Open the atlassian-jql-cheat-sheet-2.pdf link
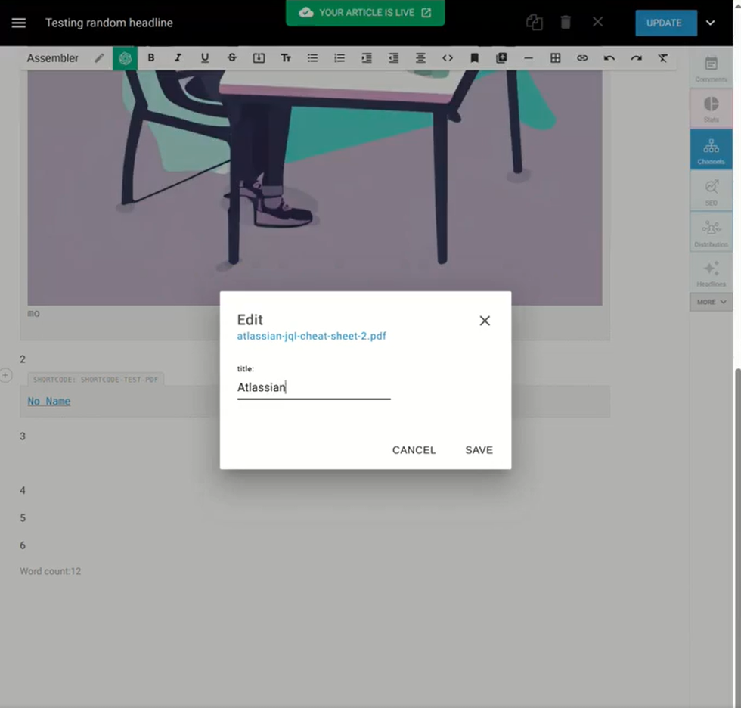The height and width of the screenshot is (708, 741). [312, 336]
